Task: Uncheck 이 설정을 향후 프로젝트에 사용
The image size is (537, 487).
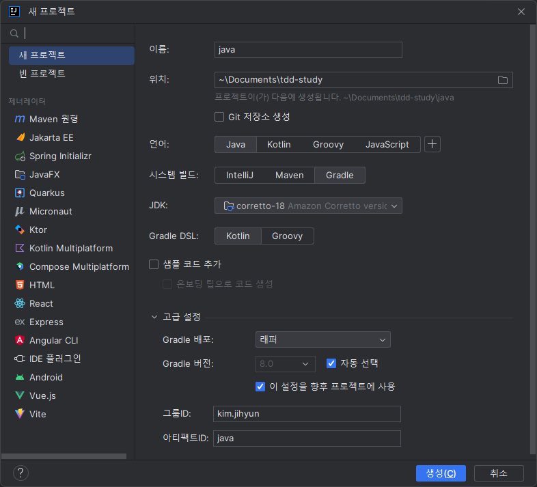Action: click(260, 387)
